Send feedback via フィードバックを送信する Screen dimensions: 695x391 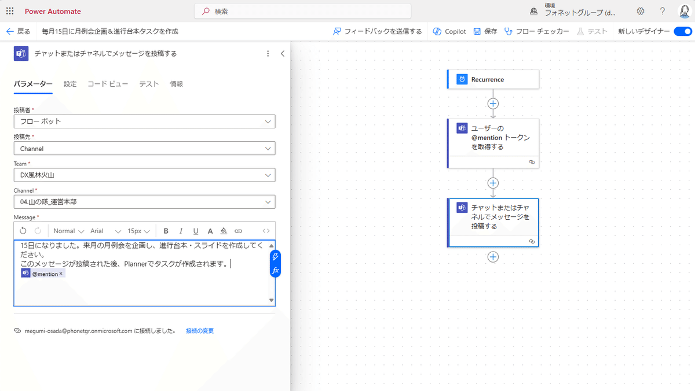point(378,31)
